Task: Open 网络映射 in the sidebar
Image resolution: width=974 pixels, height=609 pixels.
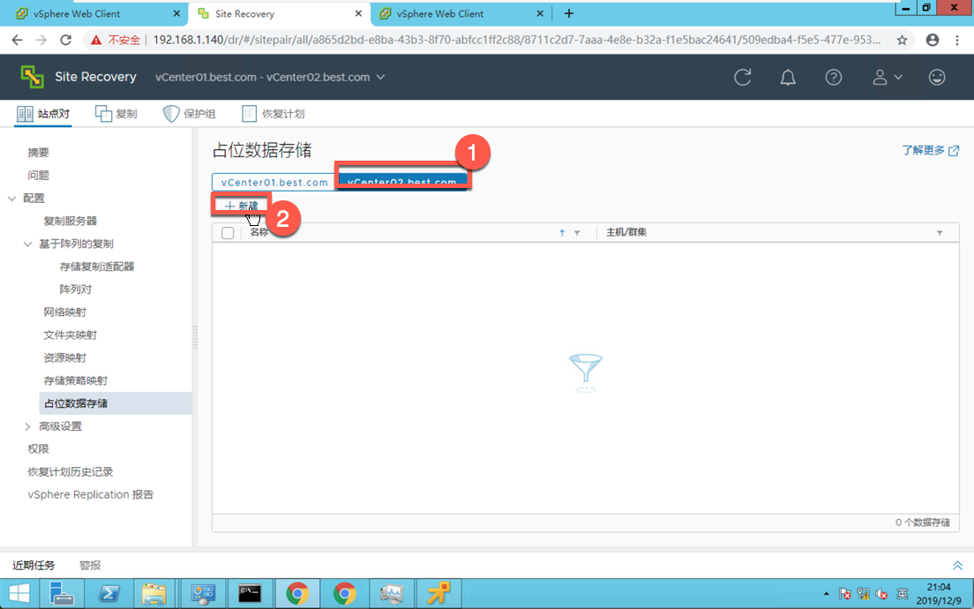Action: coord(64,312)
